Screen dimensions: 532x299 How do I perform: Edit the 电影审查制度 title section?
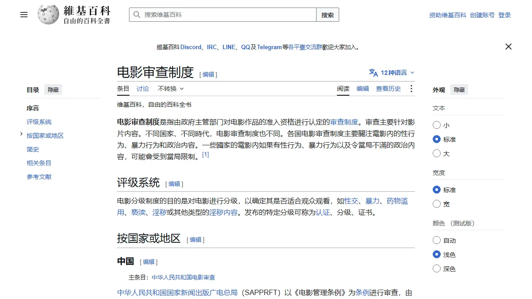coord(208,74)
